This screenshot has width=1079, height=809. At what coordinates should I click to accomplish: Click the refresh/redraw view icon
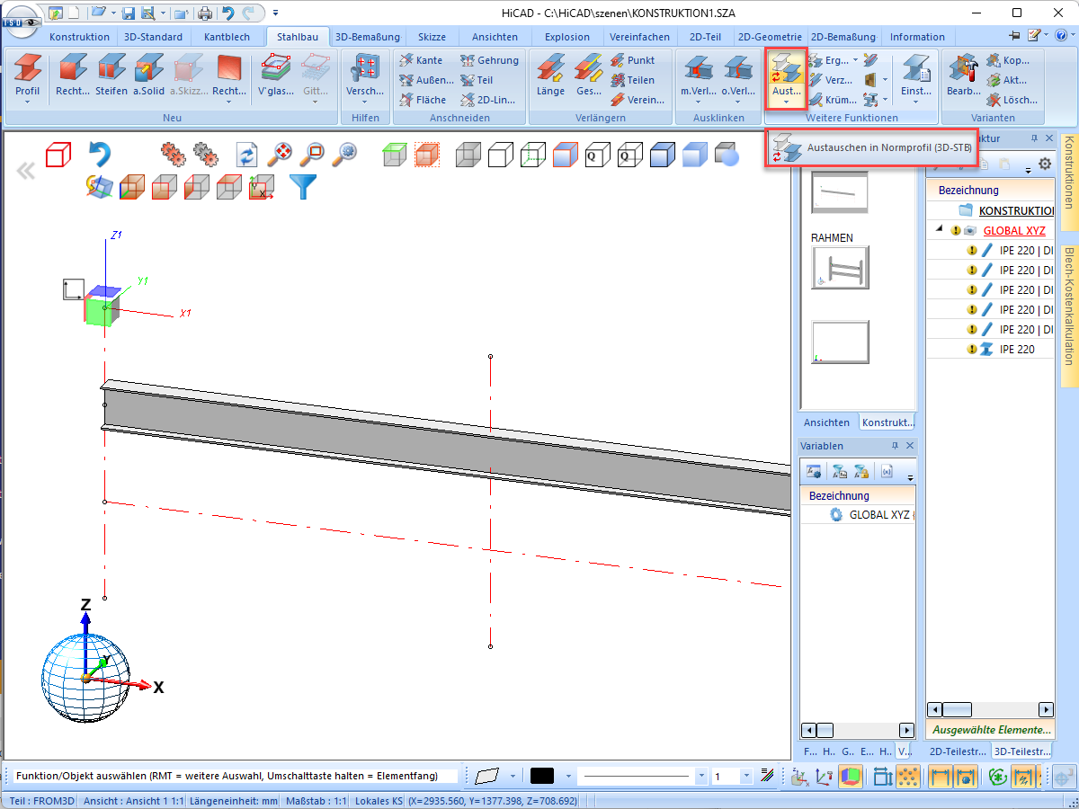[246, 155]
